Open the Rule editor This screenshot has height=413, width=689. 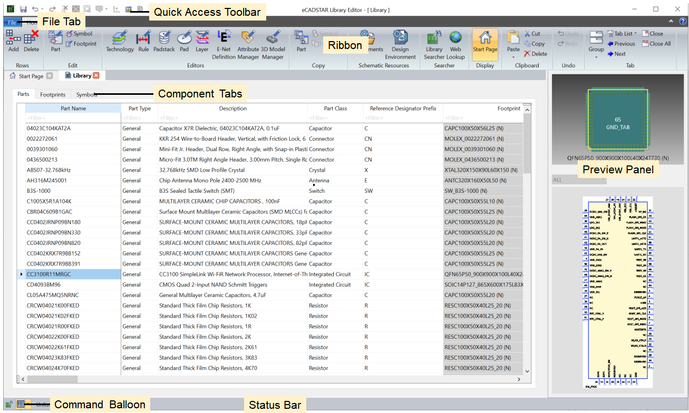(143, 42)
